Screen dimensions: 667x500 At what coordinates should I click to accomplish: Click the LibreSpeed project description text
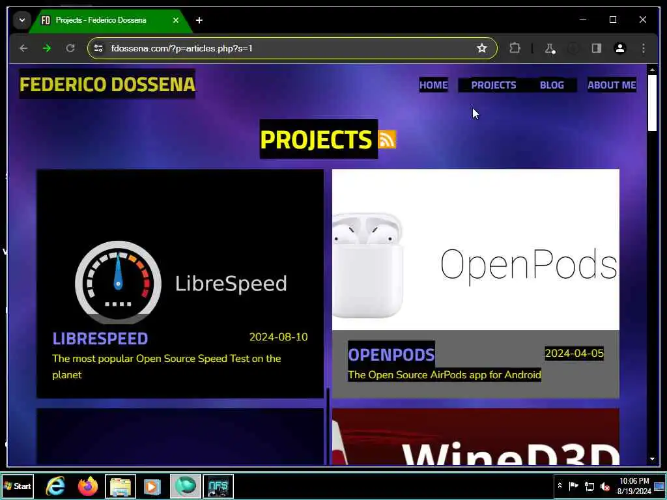pos(166,367)
